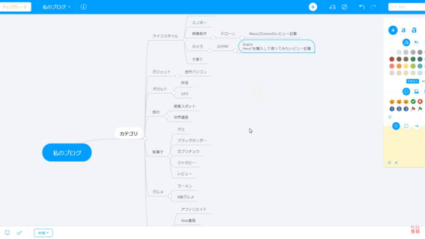Select the UFO topic
The height and width of the screenshot is (239, 425).
[x=184, y=94]
